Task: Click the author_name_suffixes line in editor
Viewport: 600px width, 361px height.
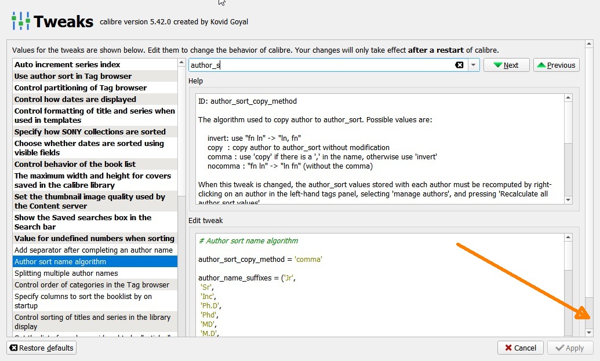Action: pyautogui.click(x=247, y=278)
